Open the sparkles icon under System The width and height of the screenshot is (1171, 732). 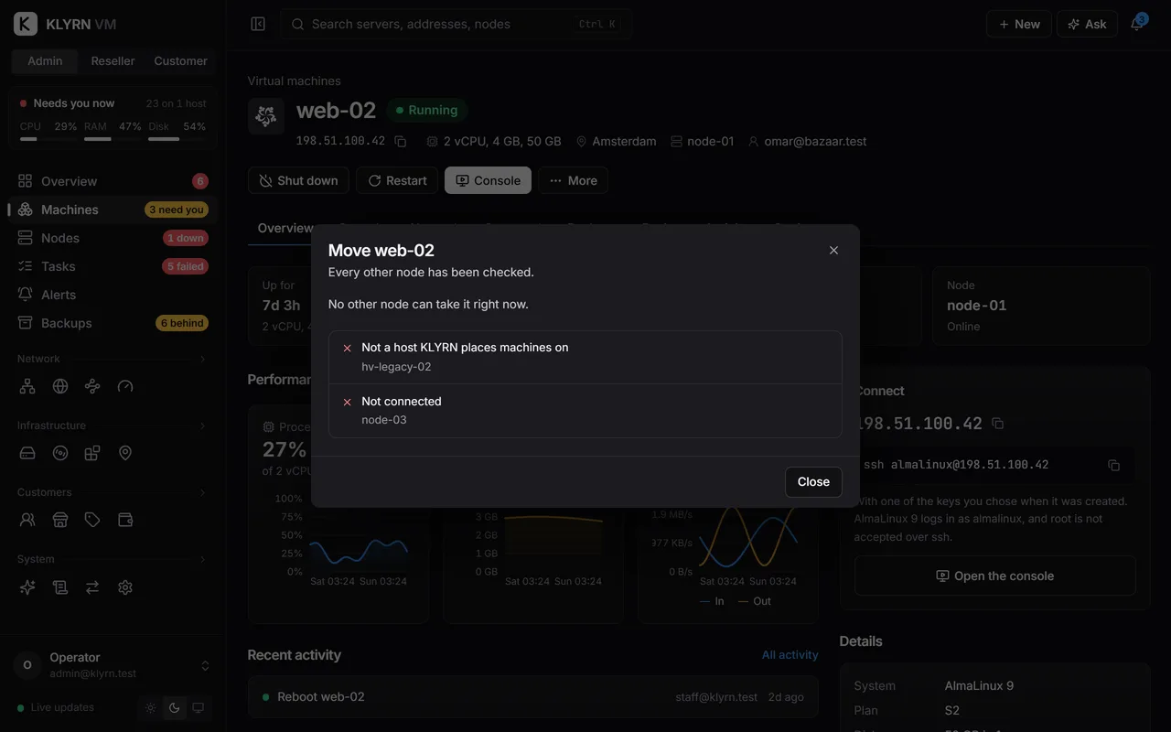tap(27, 587)
